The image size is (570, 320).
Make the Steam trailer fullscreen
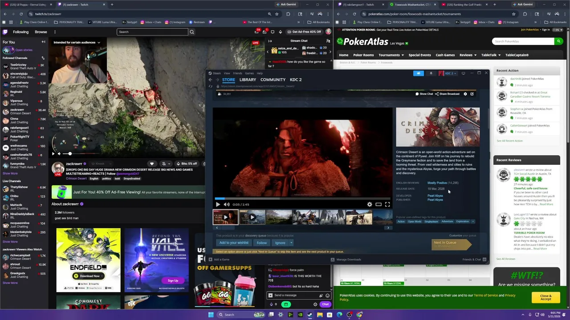point(387,204)
